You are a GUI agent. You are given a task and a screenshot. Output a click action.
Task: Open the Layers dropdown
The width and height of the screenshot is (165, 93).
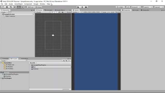tap(148, 7)
